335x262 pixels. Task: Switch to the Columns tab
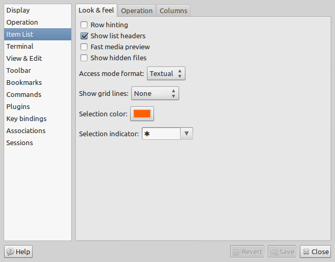coord(173,10)
